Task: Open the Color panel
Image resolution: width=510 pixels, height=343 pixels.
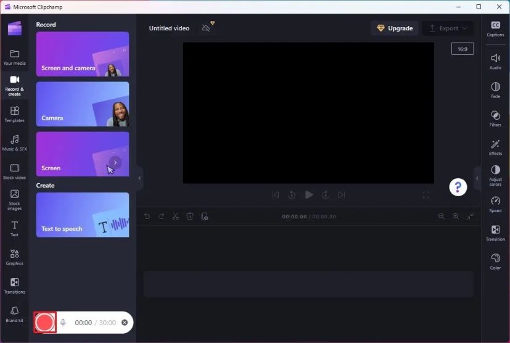Action: 495,262
